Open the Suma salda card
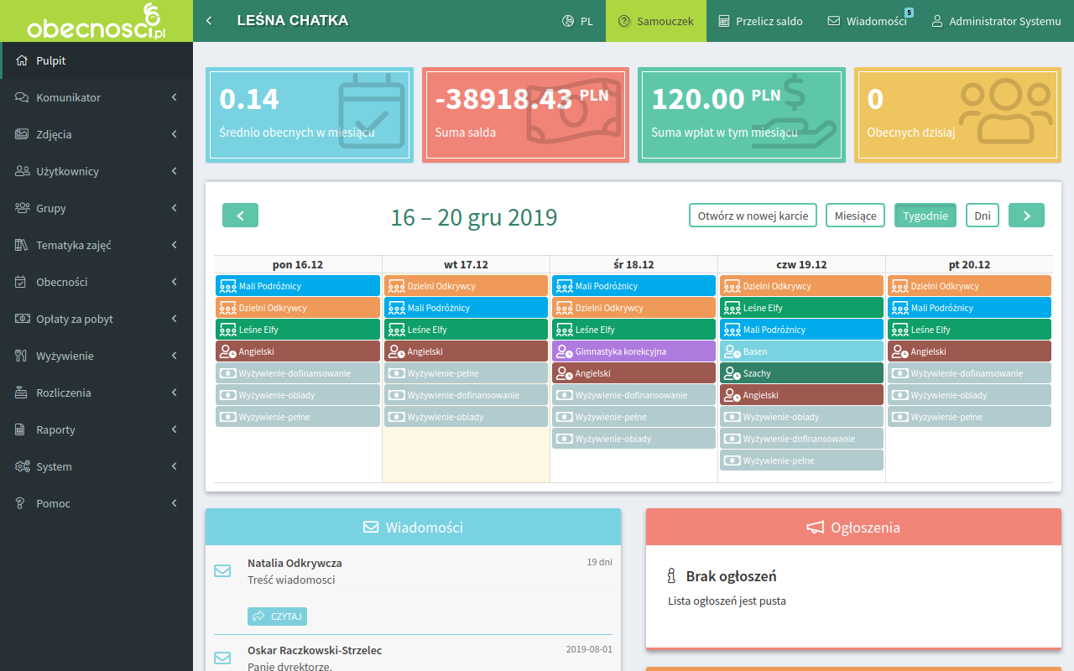The height and width of the screenshot is (671, 1074). (x=525, y=115)
